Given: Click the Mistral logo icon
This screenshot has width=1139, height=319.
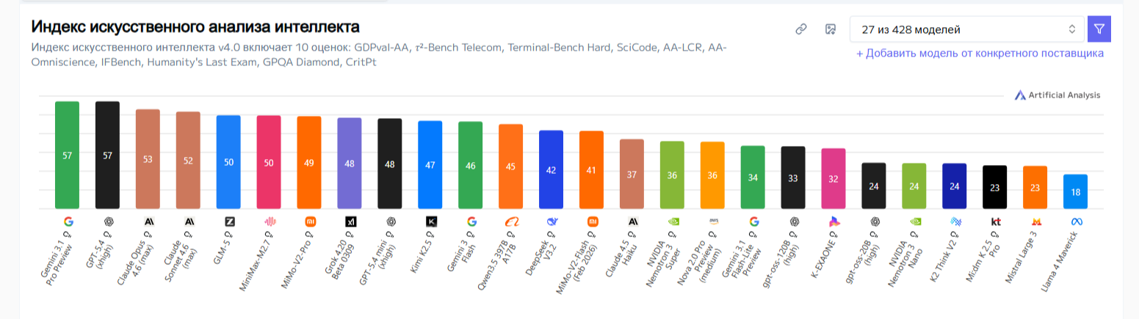Looking at the screenshot, I should (1035, 221).
